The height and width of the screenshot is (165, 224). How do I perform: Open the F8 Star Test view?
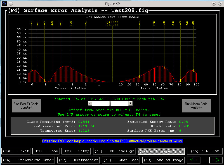(x=121, y=160)
